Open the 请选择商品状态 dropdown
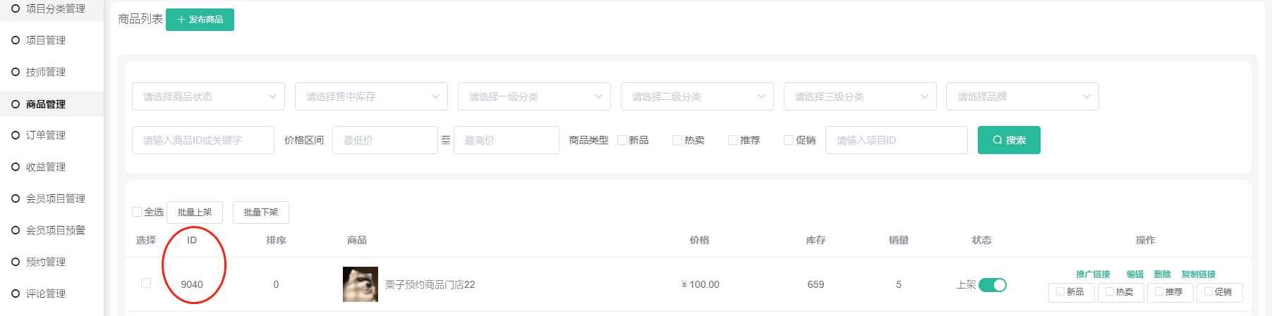This screenshot has width=1272, height=316. point(208,96)
